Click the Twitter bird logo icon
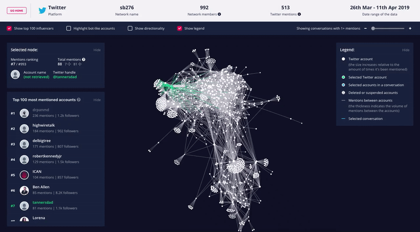Image resolution: width=420 pixels, height=232 pixels. (x=43, y=10)
